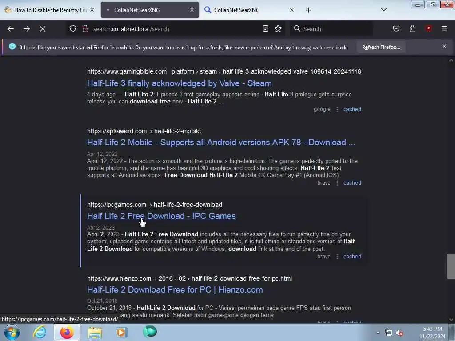Open Windows Media Player taskbar icon
This screenshot has width=455, height=341.
coord(121,332)
